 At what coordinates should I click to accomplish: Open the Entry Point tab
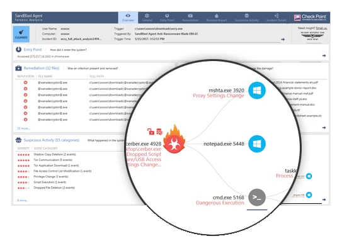167,18
